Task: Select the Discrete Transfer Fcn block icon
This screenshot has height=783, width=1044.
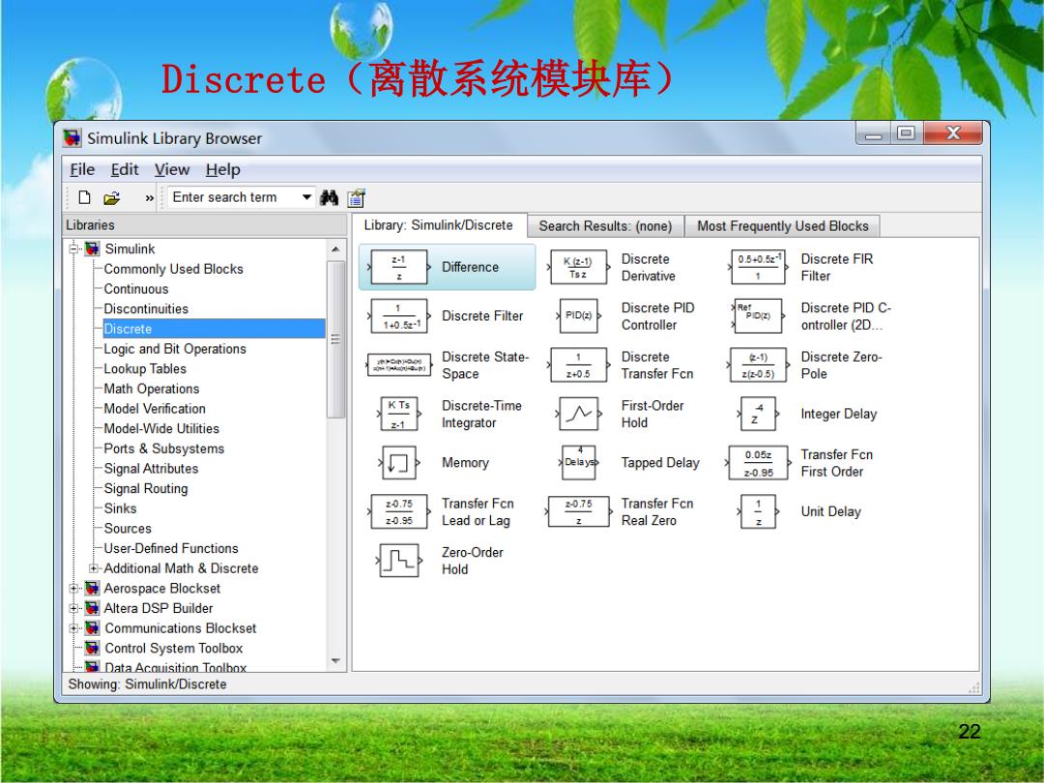Action: coord(579,364)
